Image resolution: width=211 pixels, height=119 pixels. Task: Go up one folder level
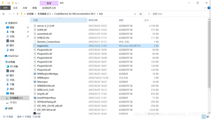[x=17, y=14]
